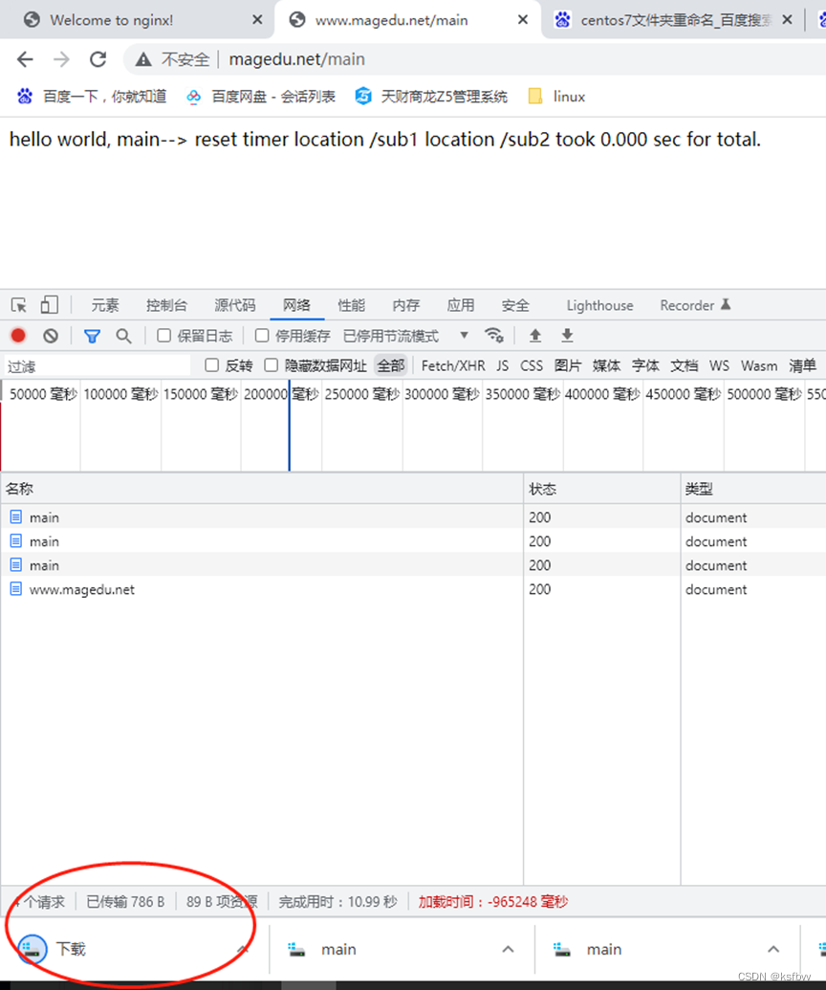Select the first main request row
826x990 pixels.
pyautogui.click(x=413, y=517)
